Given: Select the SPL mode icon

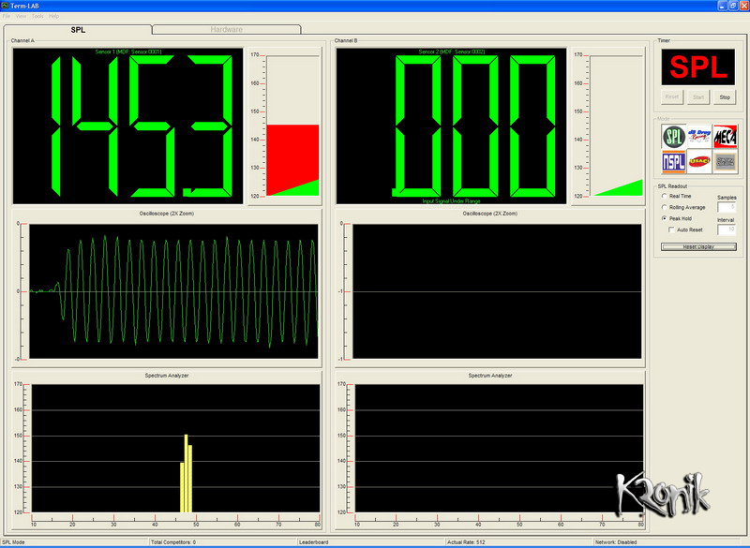Looking at the screenshot, I should tap(673, 137).
